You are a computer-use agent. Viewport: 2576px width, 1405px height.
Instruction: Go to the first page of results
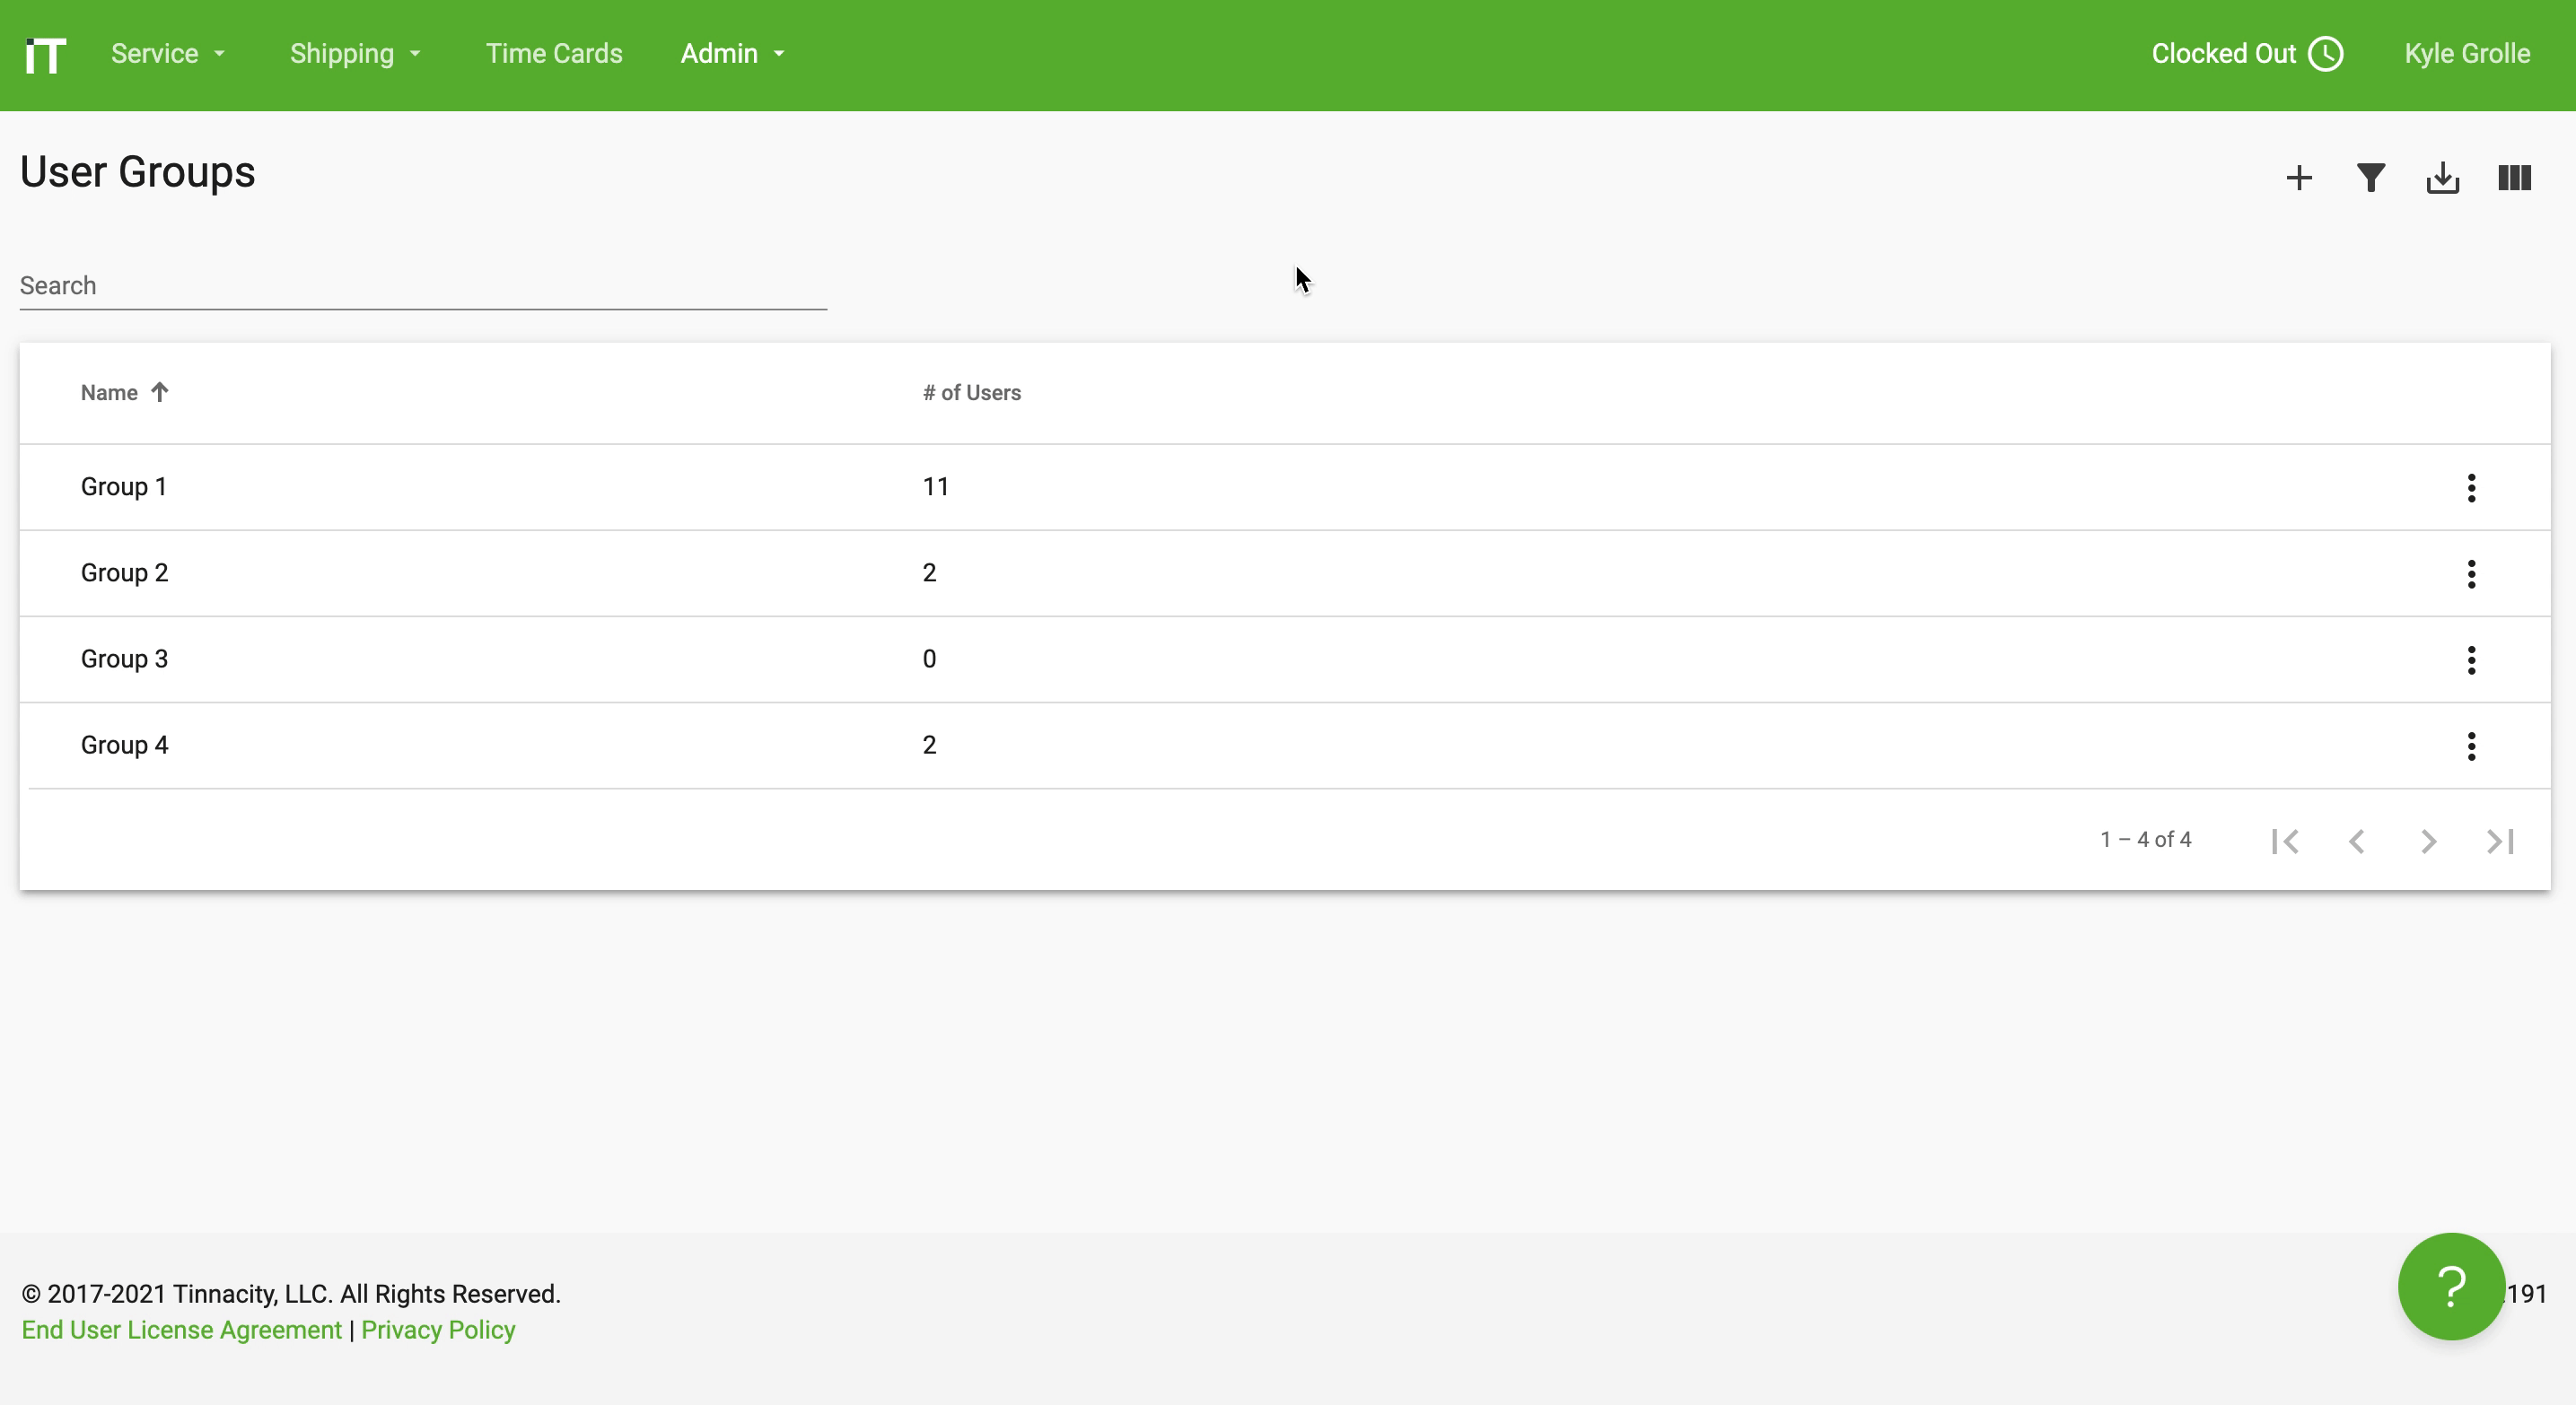[x=2286, y=841]
